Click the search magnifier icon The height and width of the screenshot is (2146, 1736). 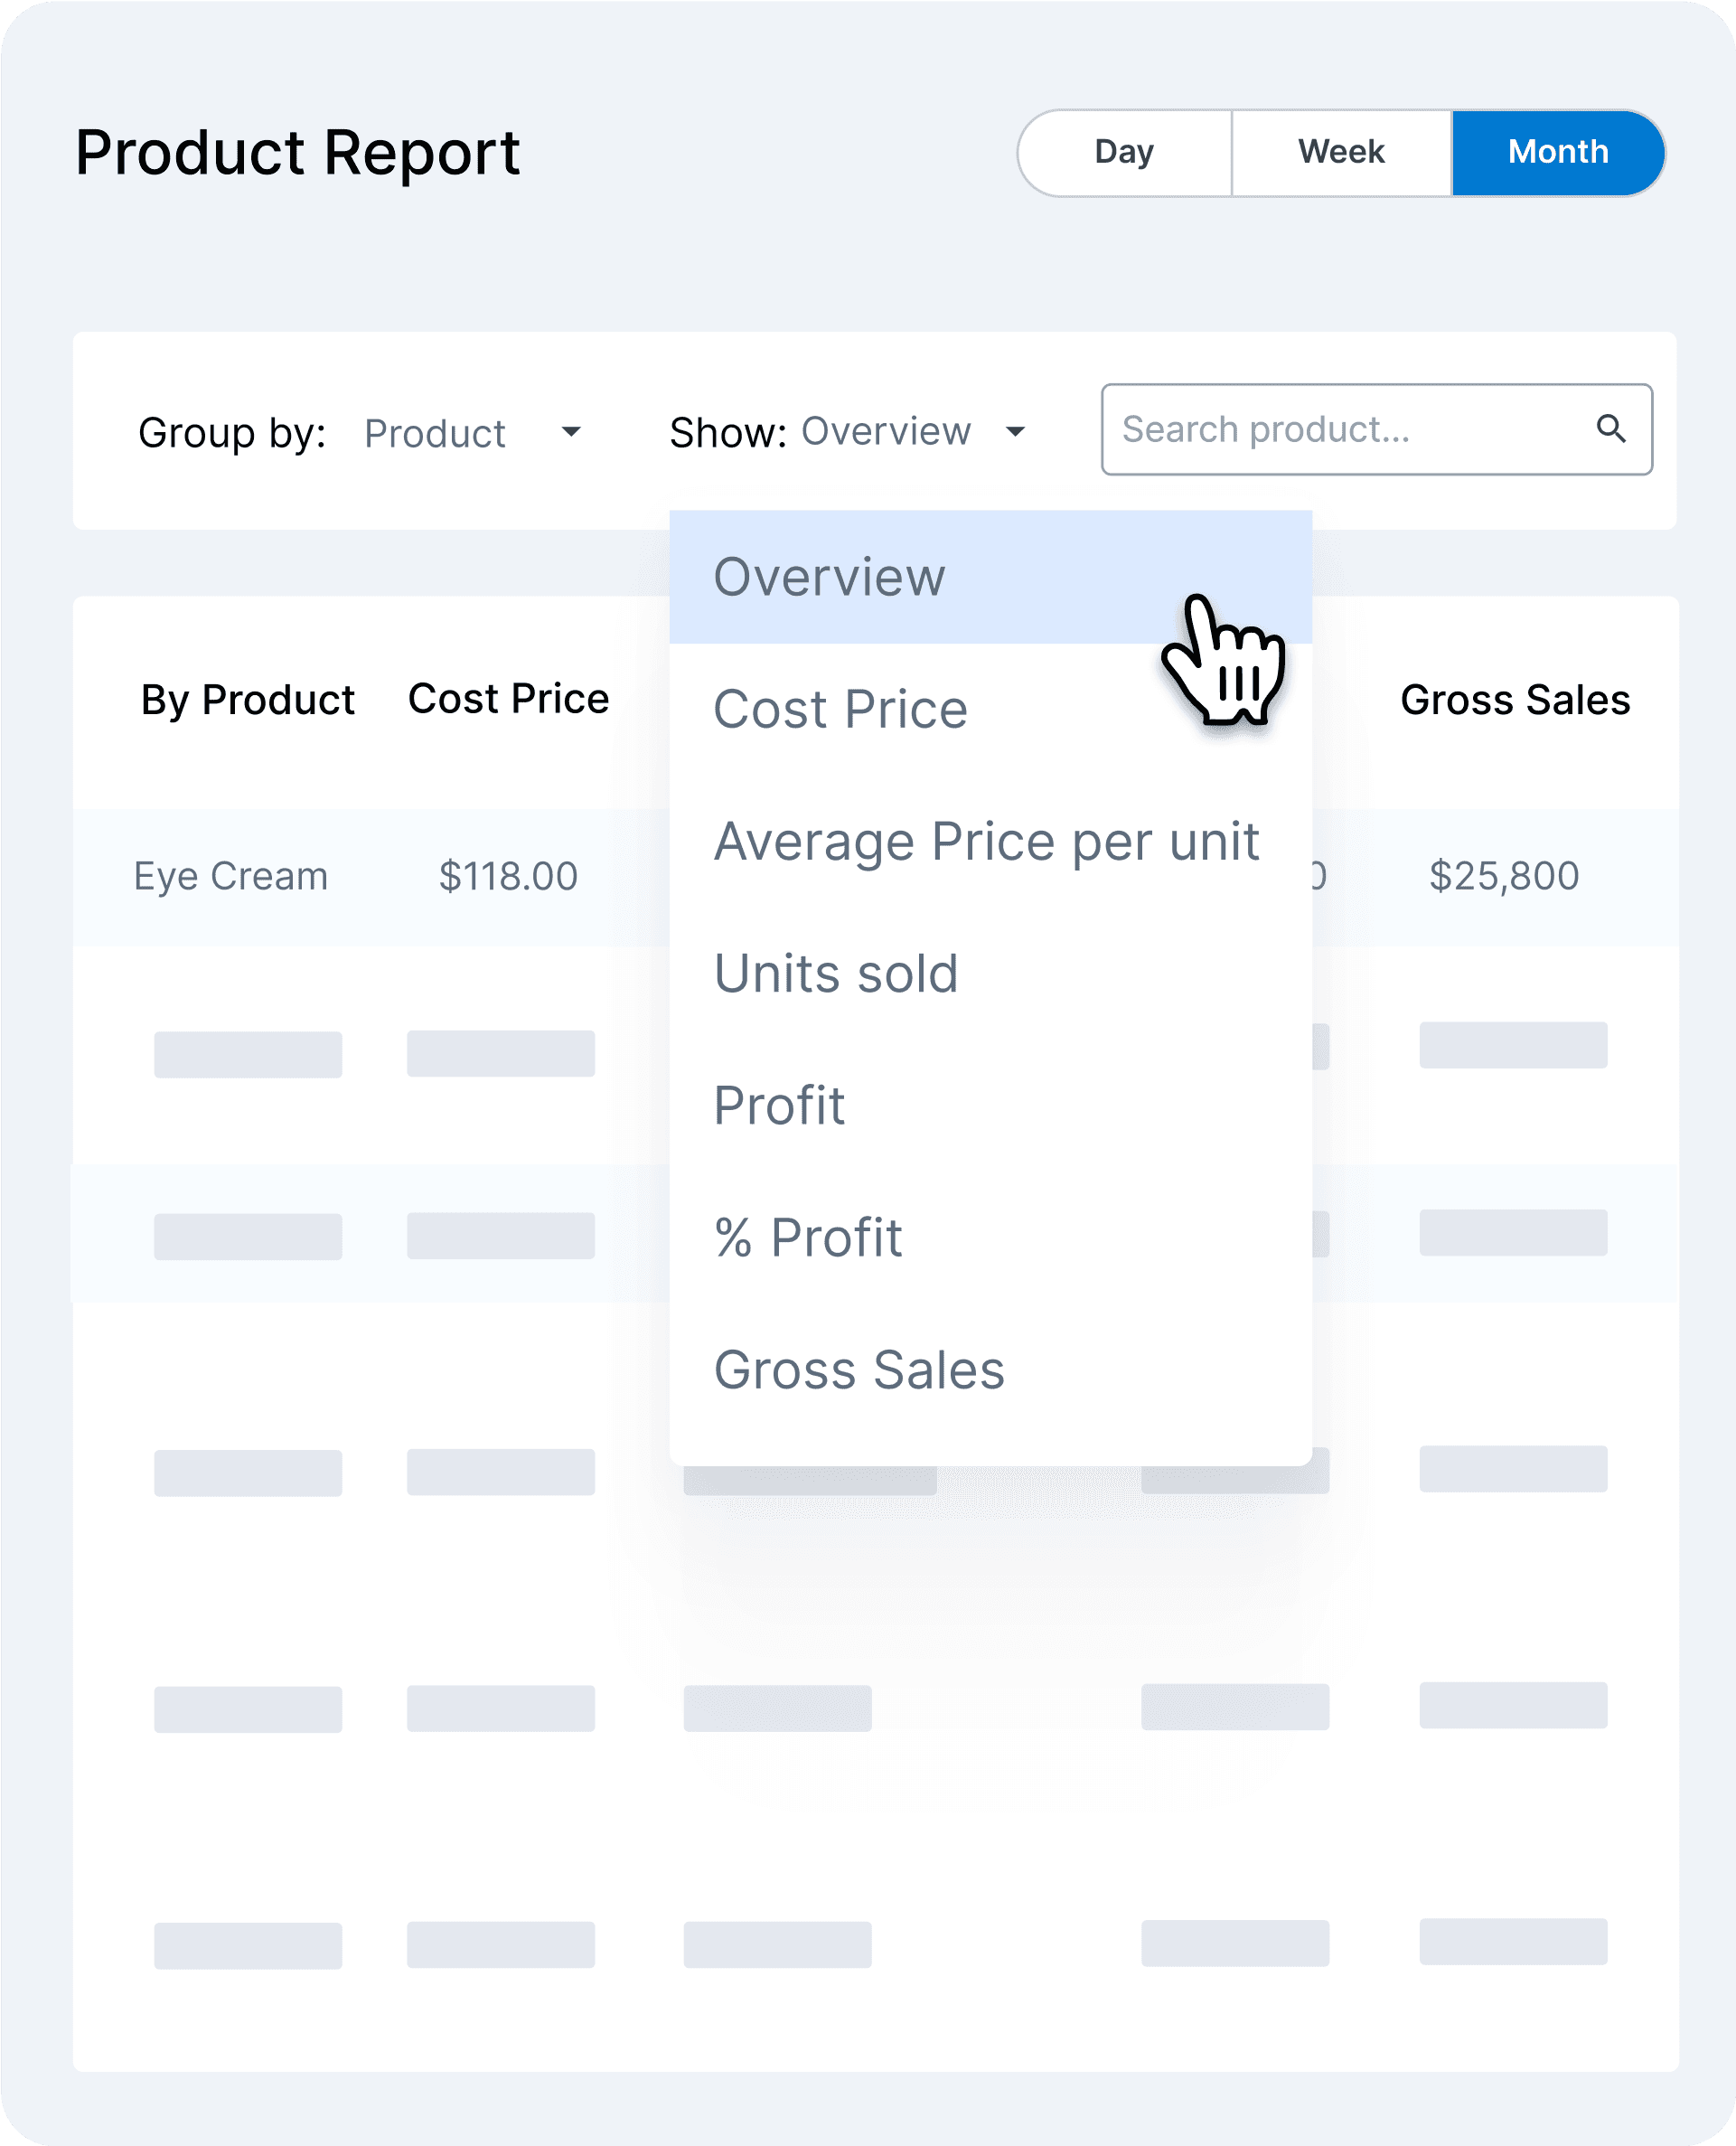click(x=1612, y=429)
